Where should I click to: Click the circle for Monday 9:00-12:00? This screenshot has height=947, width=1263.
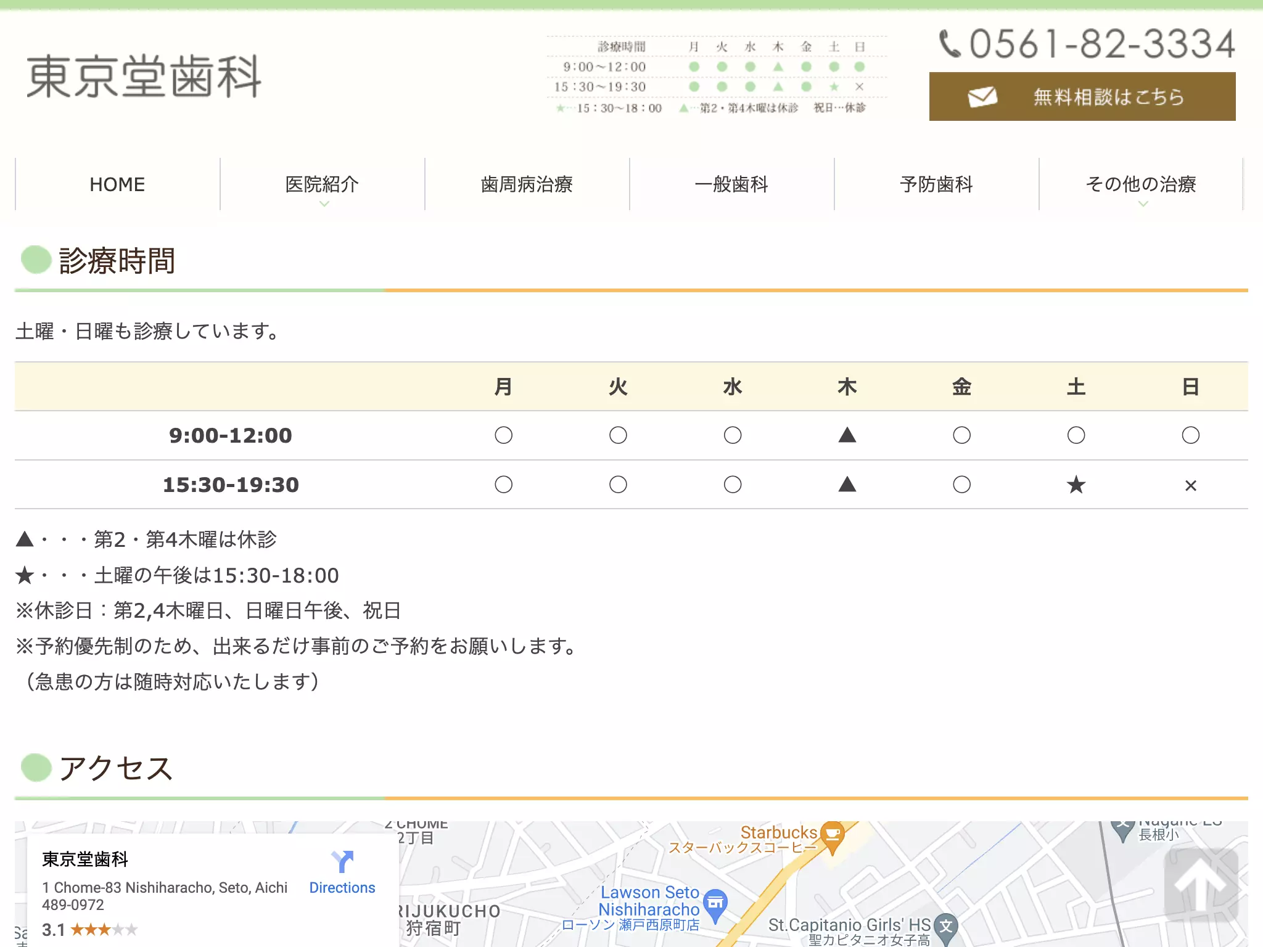coord(503,435)
